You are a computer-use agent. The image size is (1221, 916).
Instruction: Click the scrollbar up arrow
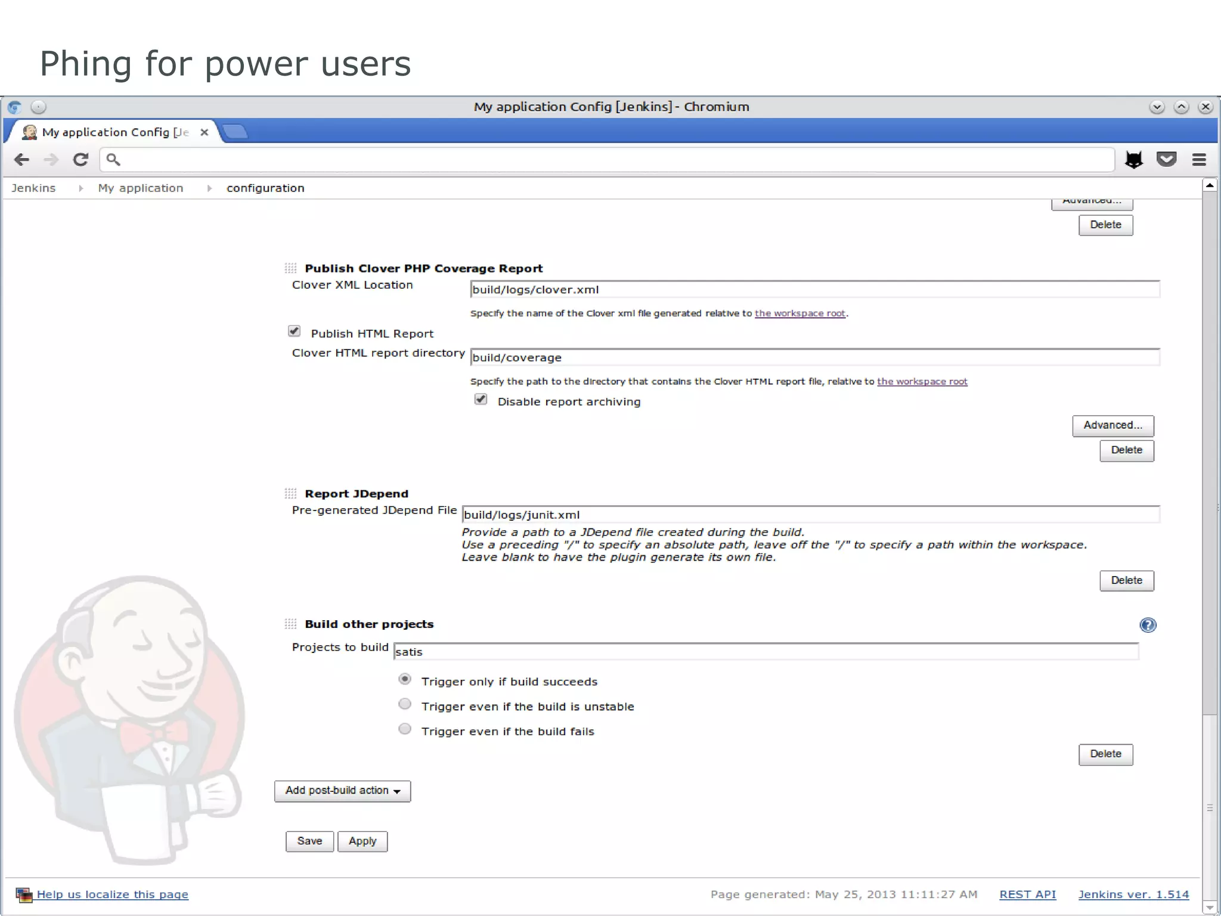[x=1210, y=185]
